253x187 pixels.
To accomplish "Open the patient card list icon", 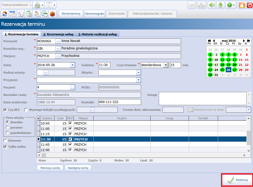I will pyautogui.click(x=13, y=14).
